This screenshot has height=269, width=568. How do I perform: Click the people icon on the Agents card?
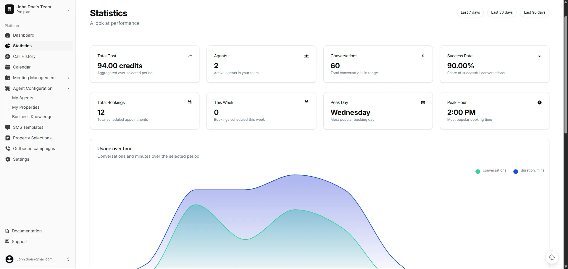pyautogui.click(x=306, y=56)
